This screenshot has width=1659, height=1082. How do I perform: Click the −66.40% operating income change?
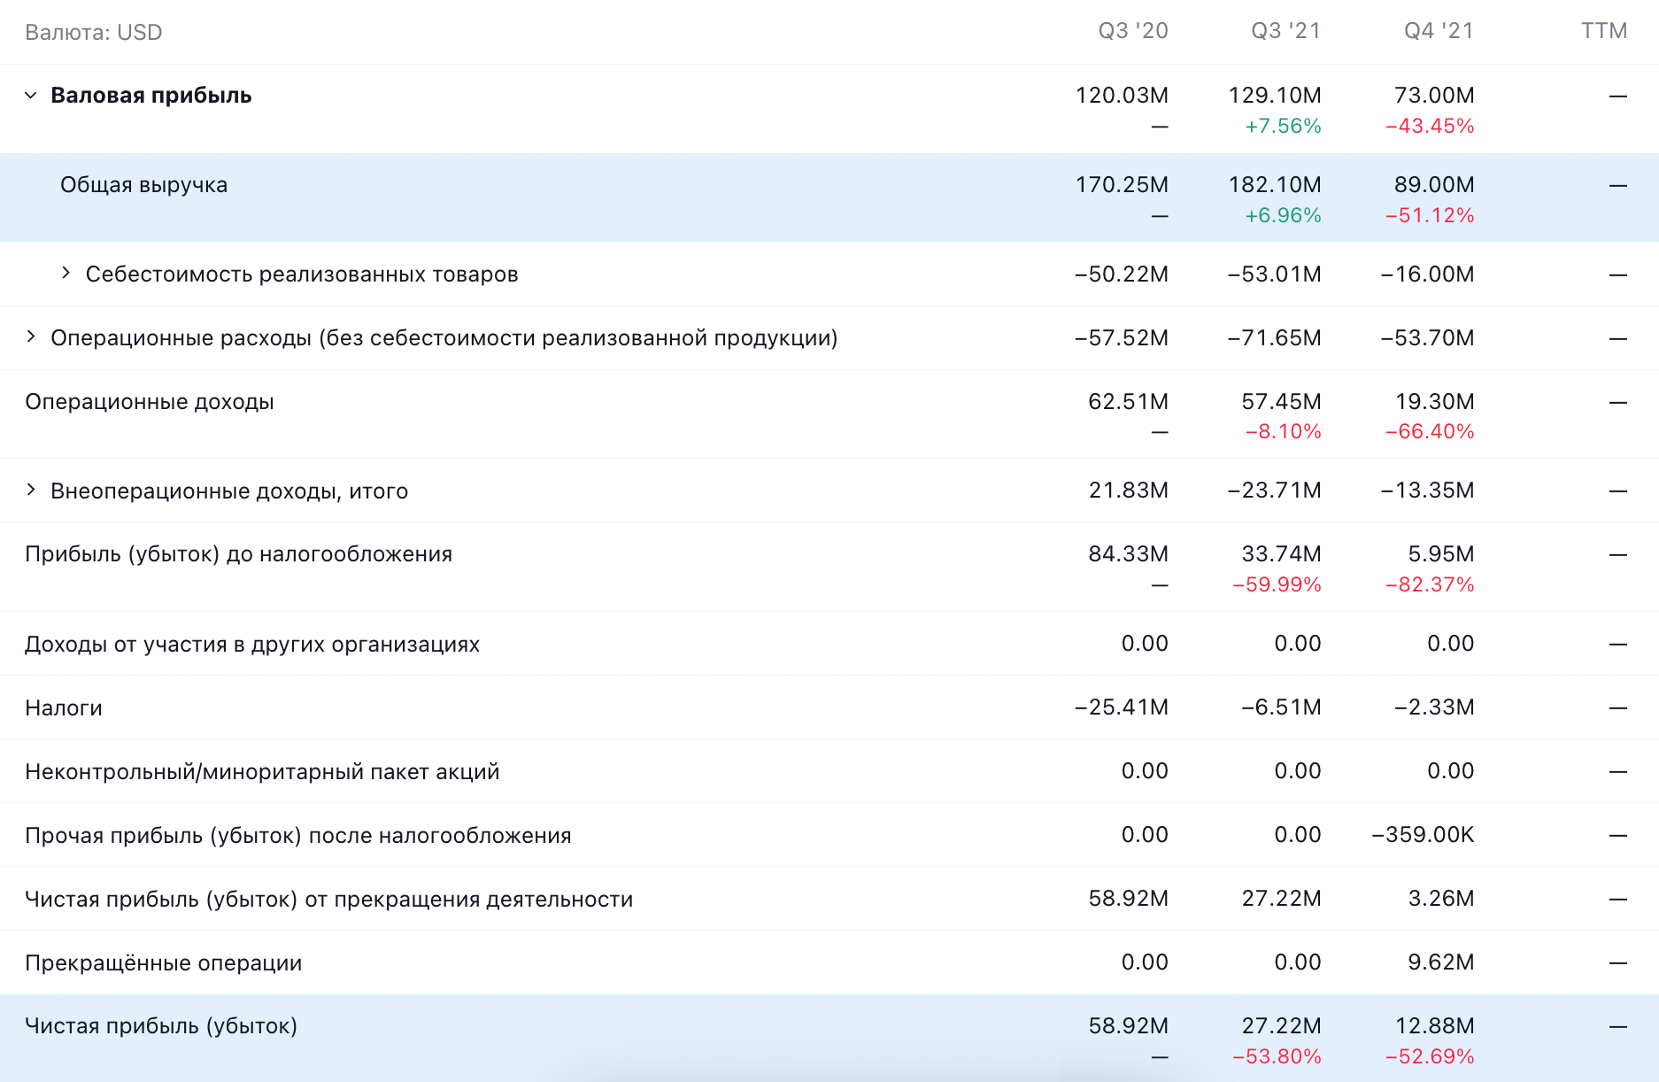[x=1430, y=432]
